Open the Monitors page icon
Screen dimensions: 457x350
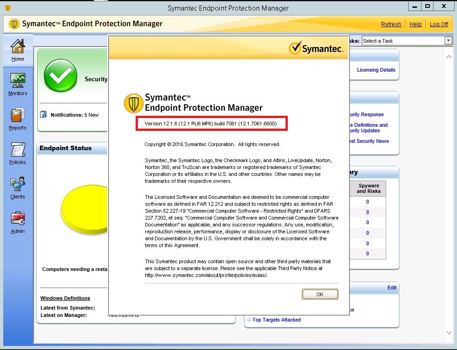(18, 80)
